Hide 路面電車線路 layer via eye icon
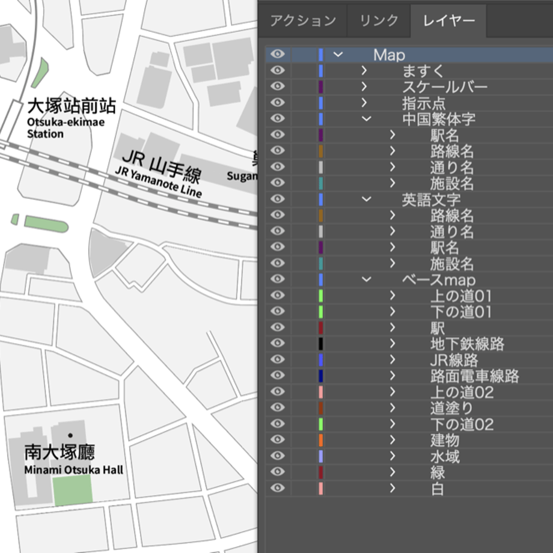The height and width of the screenshot is (553, 553). click(278, 375)
